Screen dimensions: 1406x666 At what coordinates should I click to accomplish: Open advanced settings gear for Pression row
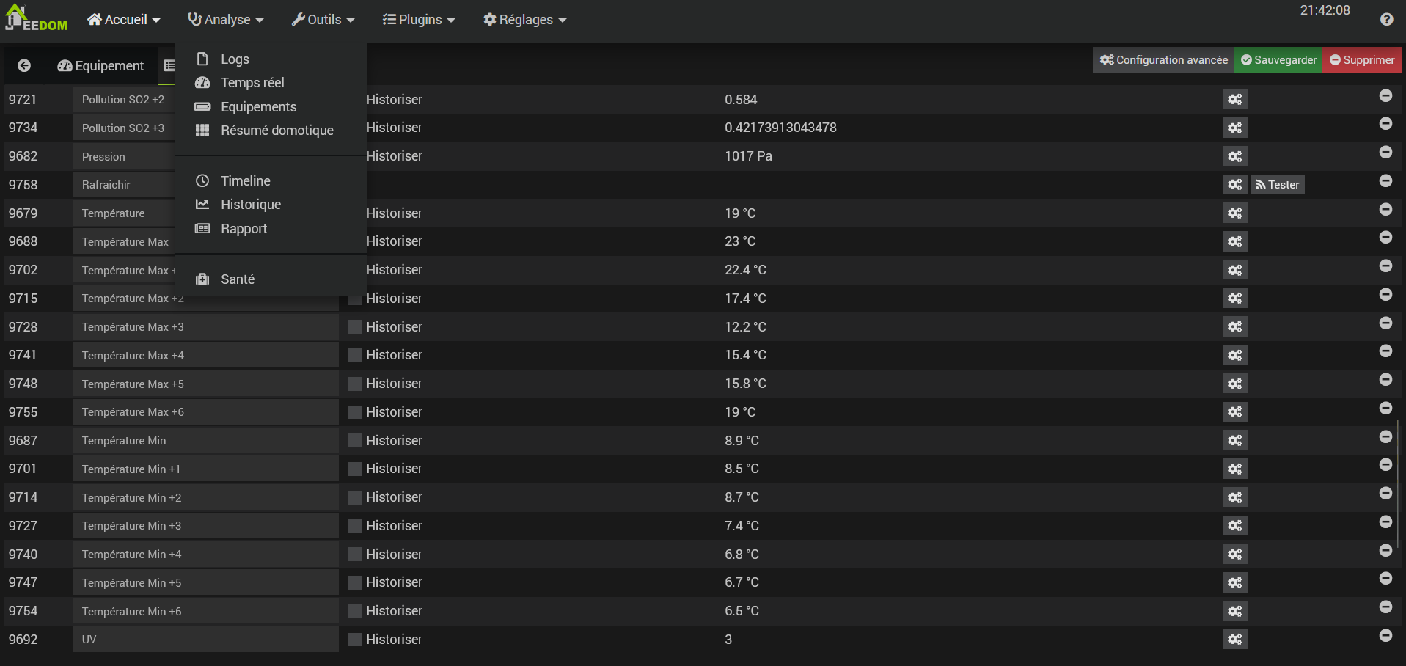(x=1234, y=156)
